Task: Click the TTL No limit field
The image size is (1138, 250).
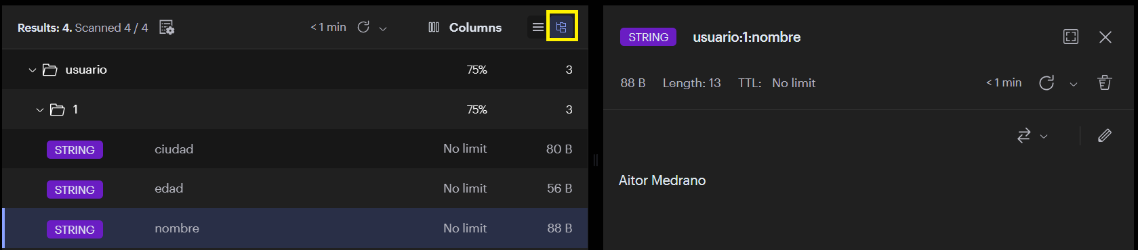Action: click(x=794, y=83)
